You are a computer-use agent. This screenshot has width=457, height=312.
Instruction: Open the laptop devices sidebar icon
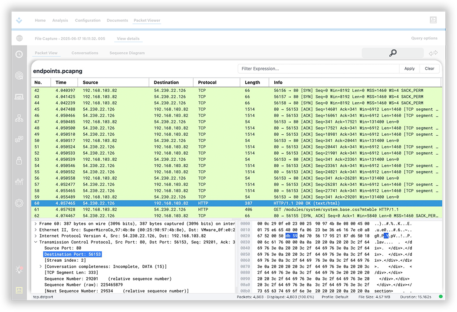19,97
